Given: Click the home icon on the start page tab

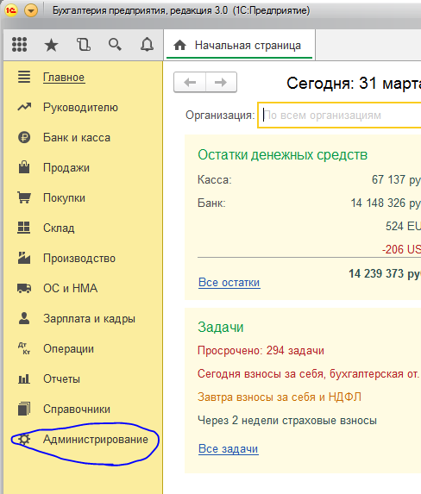Looking at the screenshot, I should click(x=179, y=46).
